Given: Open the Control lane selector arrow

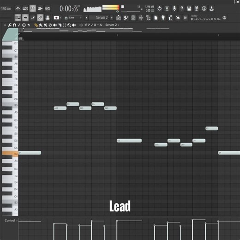Looking at the screenshot, I should coord(17,221).
